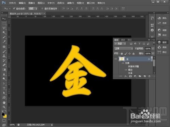Delete the layer with trash icon
This screenshot has width=170, height=127.
coord(149,76)
